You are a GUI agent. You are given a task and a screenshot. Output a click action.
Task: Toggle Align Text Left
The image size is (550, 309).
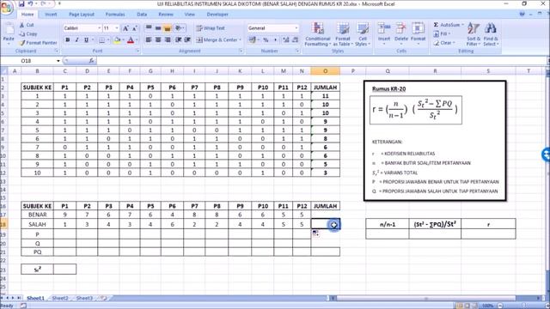coord(149,40)
